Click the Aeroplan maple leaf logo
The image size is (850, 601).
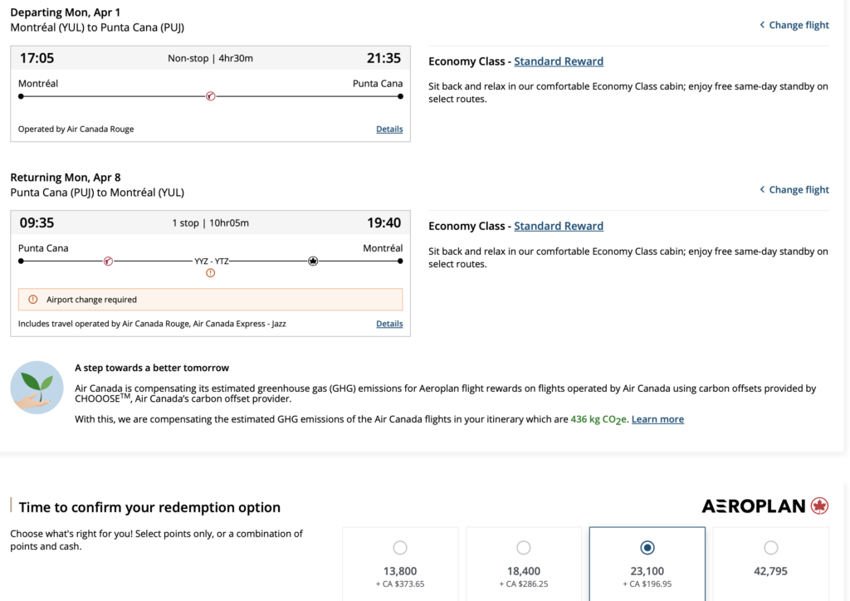819,506
